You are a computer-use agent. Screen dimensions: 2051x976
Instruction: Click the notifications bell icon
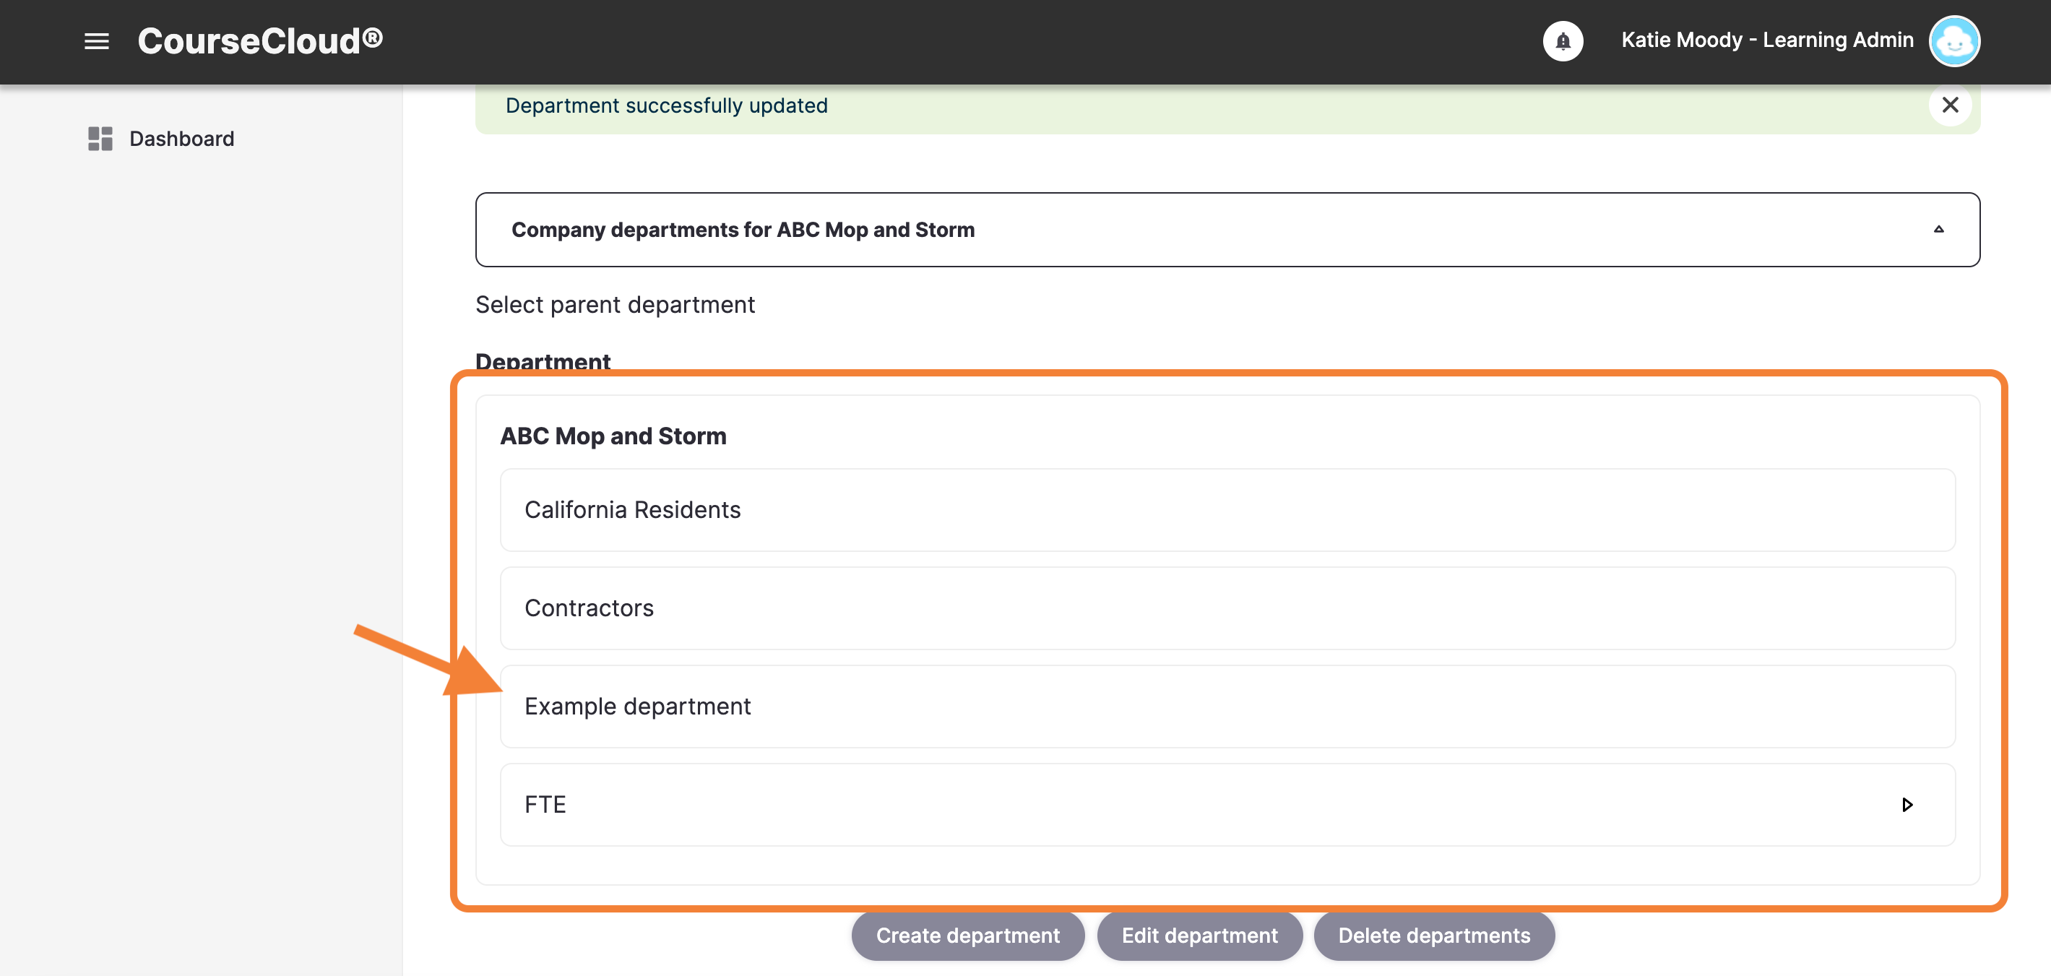click(x=1562, y=41)
